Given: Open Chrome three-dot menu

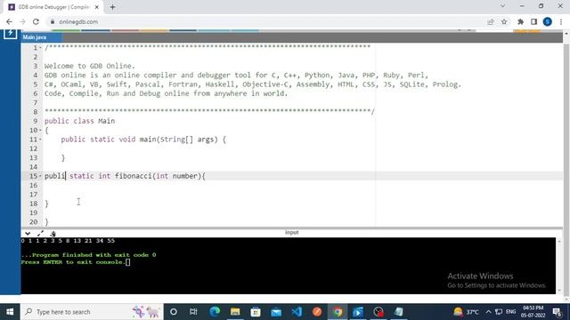Looking at the screenshot, I should (561, 21).
